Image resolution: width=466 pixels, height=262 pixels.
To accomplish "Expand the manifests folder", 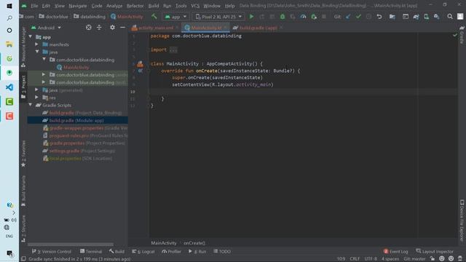I will click(37, 44).
